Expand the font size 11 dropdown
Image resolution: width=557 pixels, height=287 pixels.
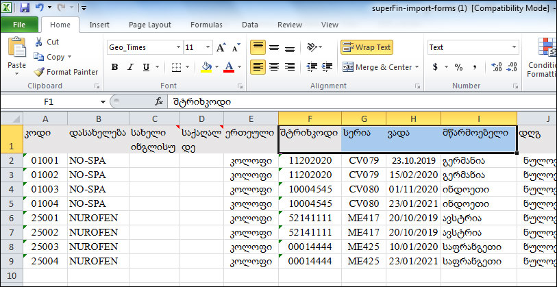tap(208, 47)
